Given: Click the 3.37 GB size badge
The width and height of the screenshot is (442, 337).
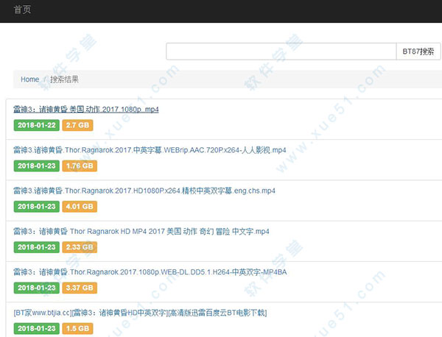Looking at the screenshot, I should pyautogui.click(x=80, y=288).
